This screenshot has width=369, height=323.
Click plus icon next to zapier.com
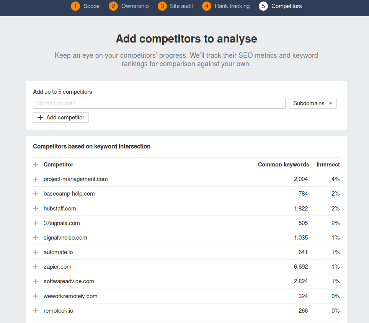coord(36,267)
